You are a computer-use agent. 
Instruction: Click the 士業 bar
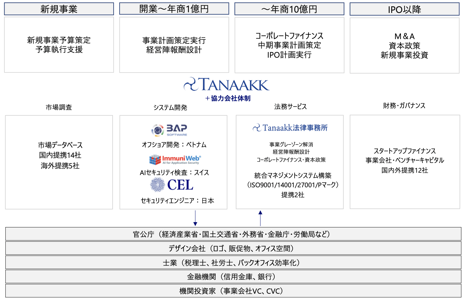pyautogui.click(x=233, y=263)
